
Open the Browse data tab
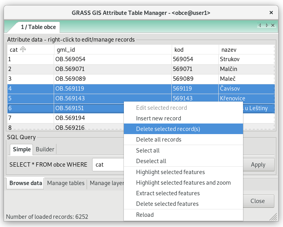[25, 183]
